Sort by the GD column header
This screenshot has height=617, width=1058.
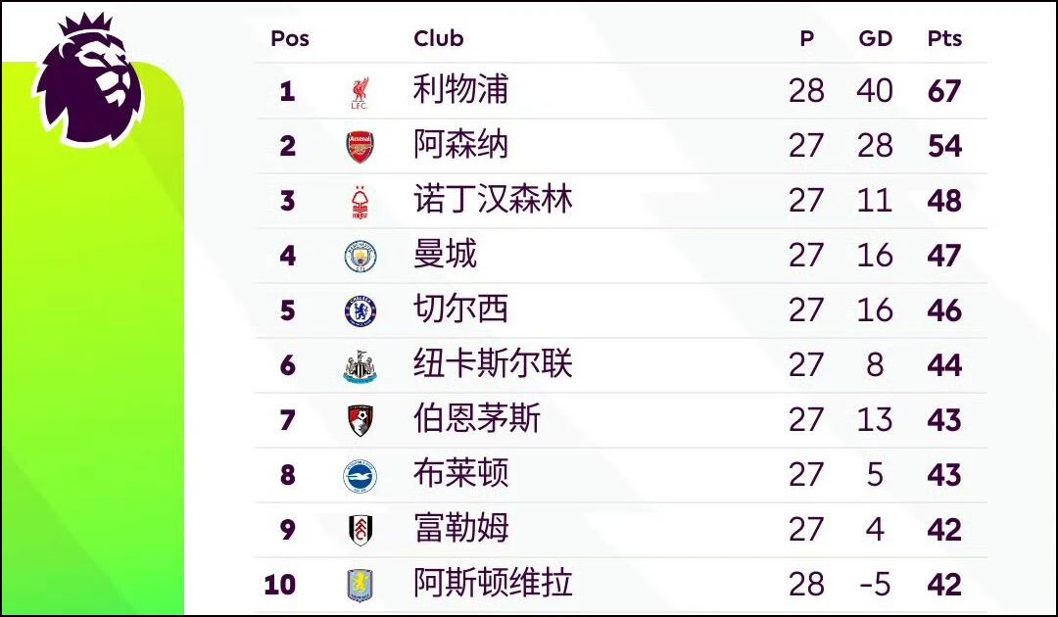875,38
